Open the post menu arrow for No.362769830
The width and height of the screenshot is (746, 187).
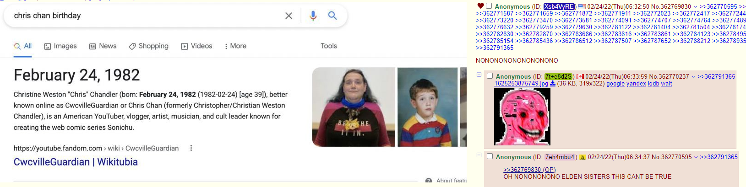pos(695,6)
